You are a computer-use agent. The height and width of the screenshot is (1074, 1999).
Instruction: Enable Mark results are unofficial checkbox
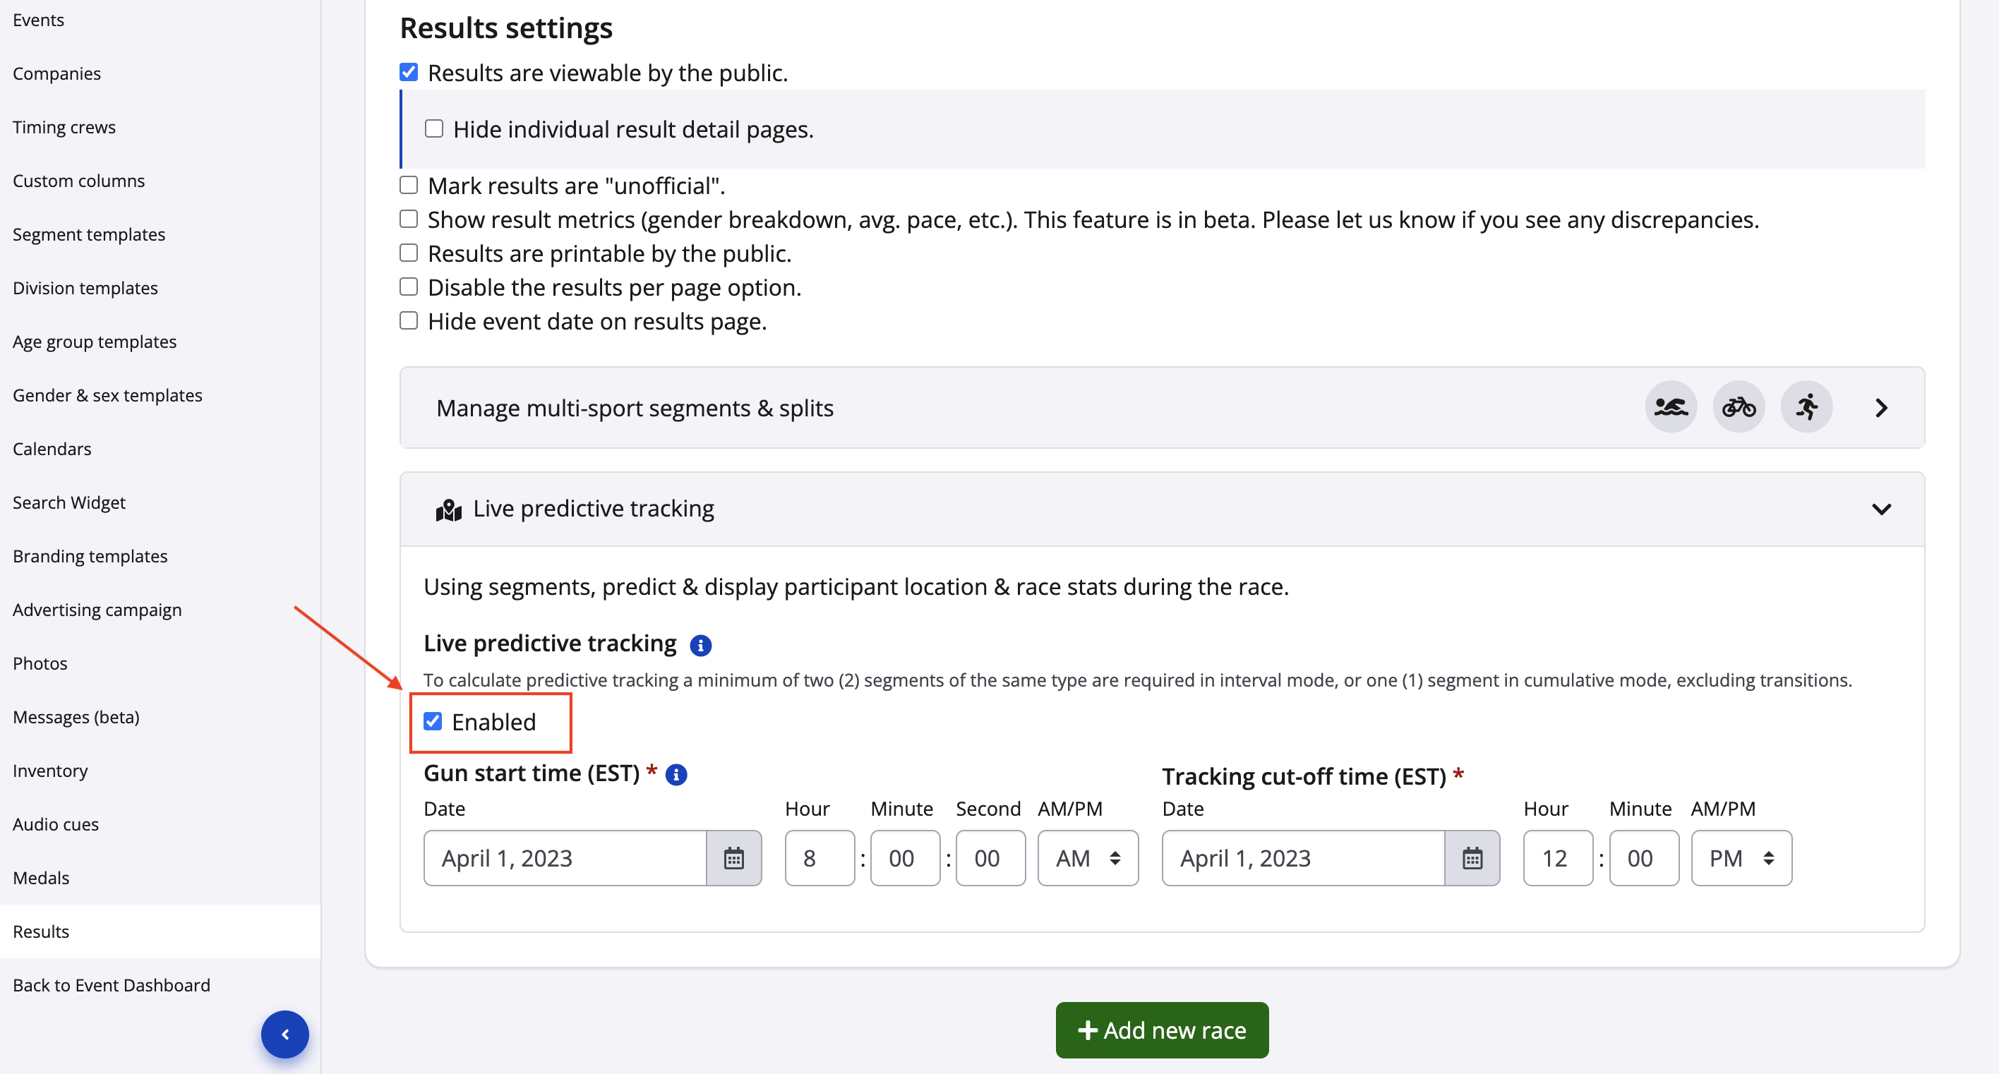coord(409,186)
